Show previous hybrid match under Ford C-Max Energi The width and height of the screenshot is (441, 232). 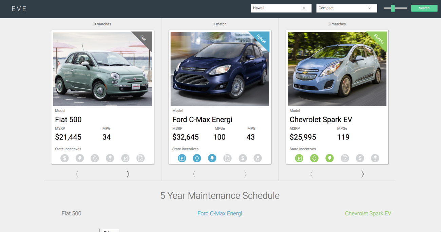(x=194, y=174)
